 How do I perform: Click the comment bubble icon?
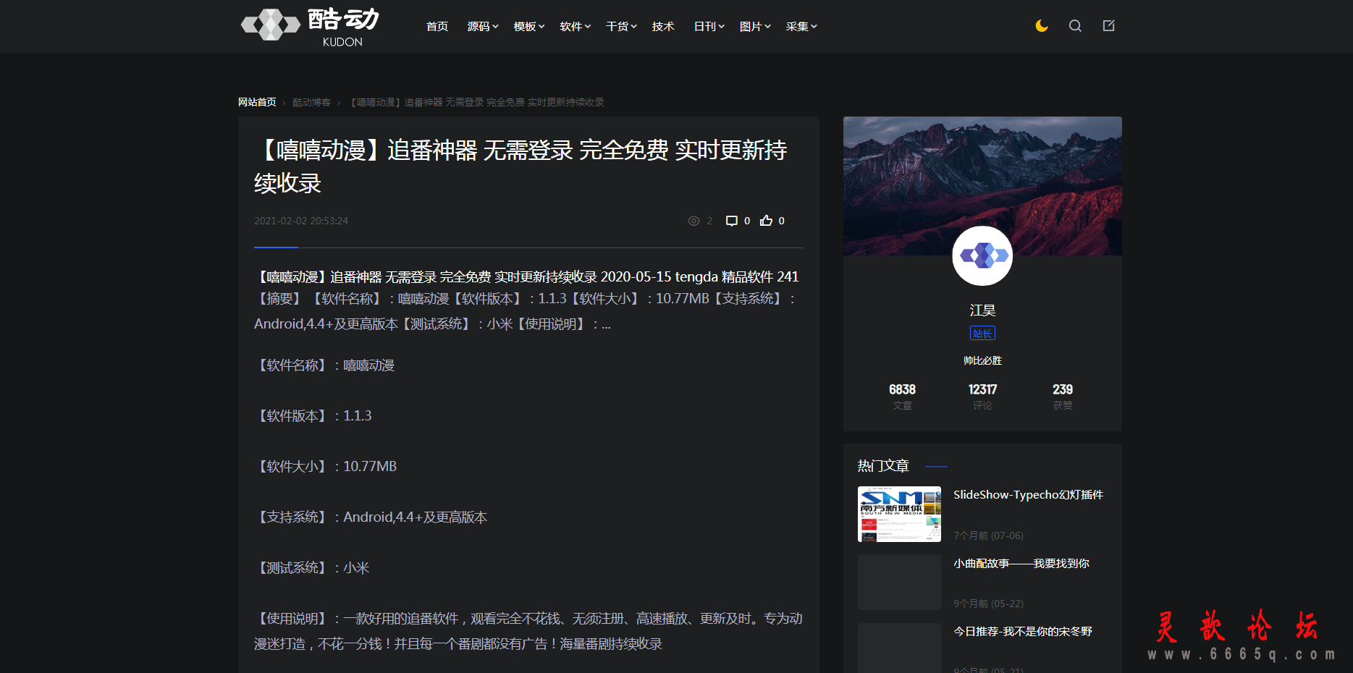point(732,221)
